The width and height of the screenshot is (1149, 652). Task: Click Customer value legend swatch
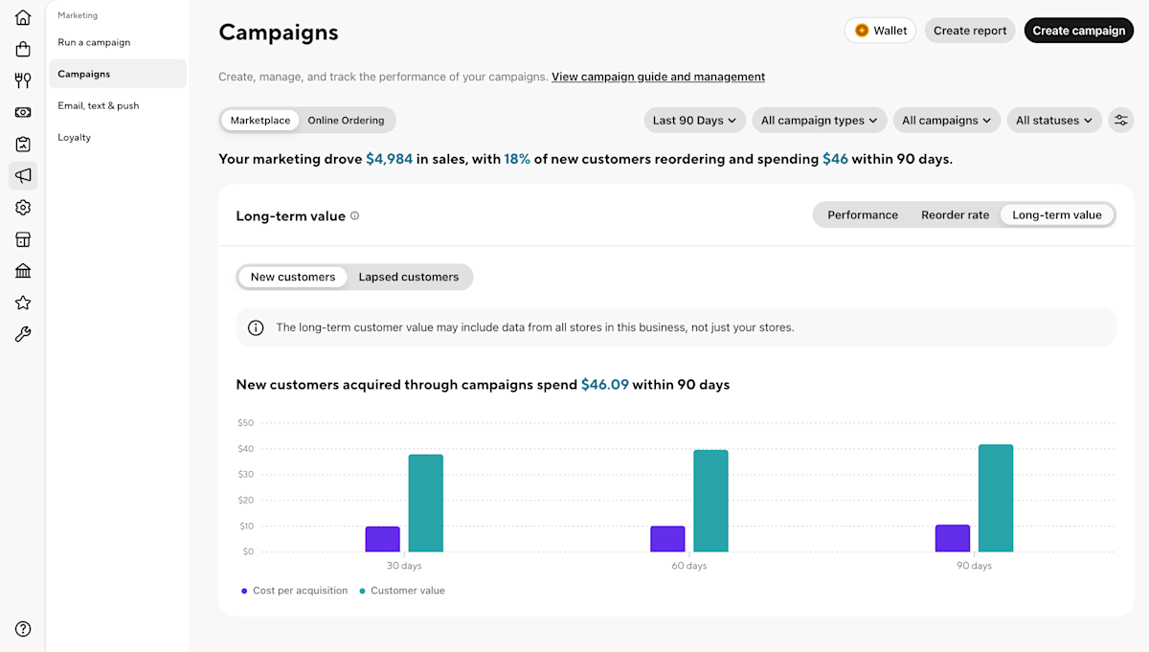coord(362,591)
